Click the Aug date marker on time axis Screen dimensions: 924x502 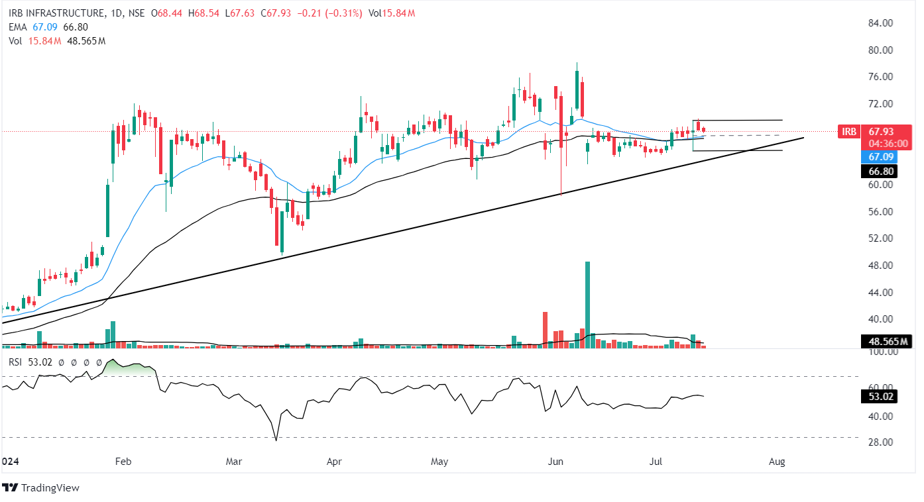(777, 461)
